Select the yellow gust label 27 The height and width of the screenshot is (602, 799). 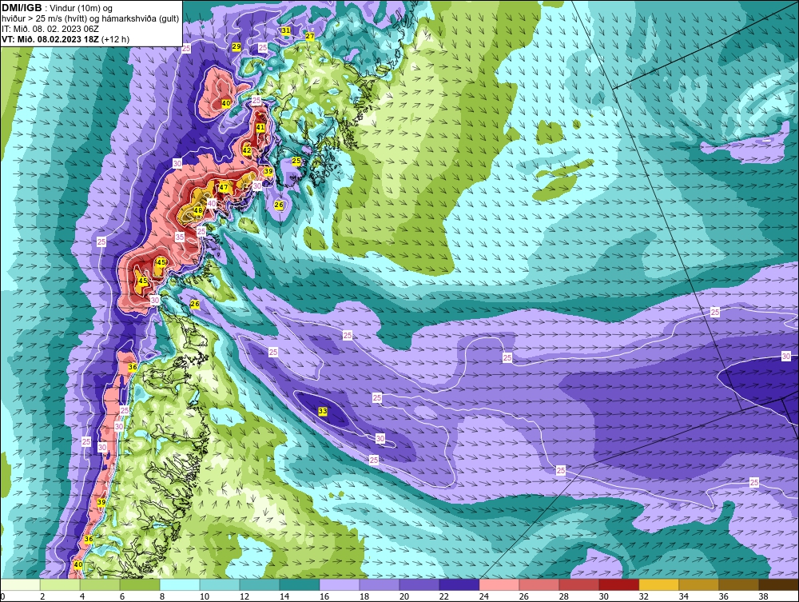[310, 36]
